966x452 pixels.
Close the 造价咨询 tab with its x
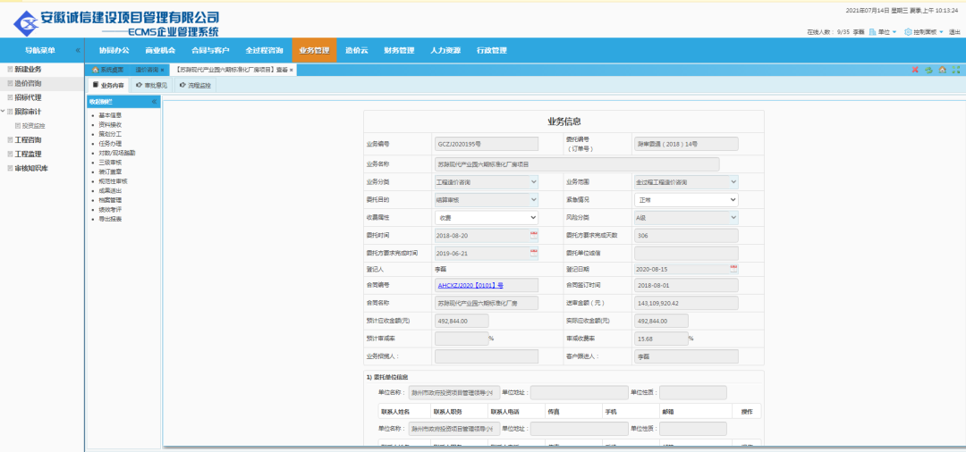pos(162,70)
